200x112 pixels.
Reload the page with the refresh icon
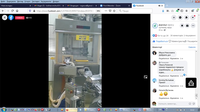coord(12,11)
